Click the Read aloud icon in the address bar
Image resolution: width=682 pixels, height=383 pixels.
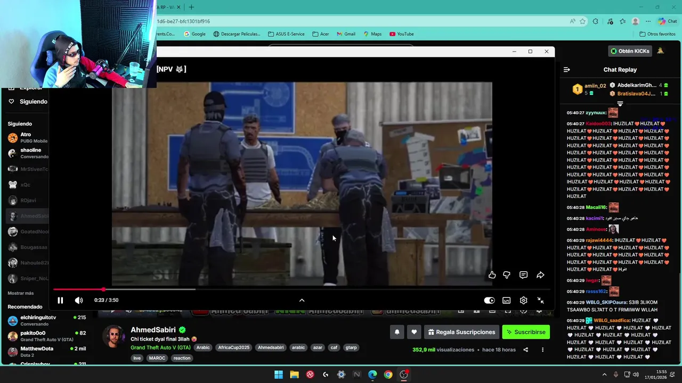573,21
